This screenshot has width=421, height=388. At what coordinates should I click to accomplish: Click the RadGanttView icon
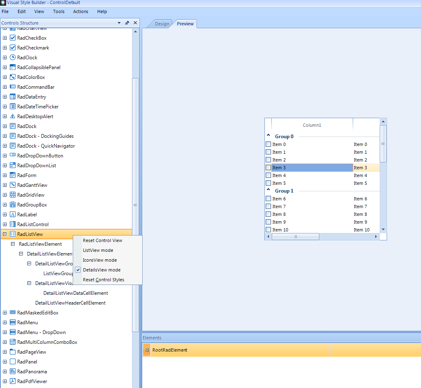tap(13, 185)
